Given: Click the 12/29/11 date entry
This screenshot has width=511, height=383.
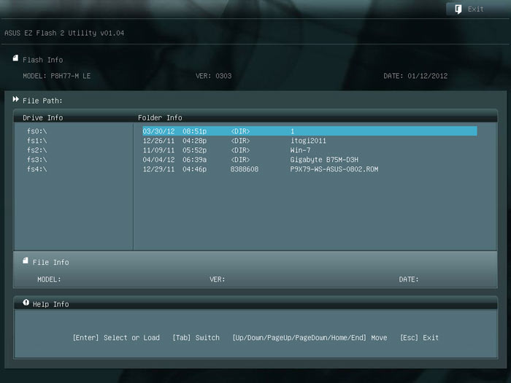Looking at the screenshot, I should 158,169.
